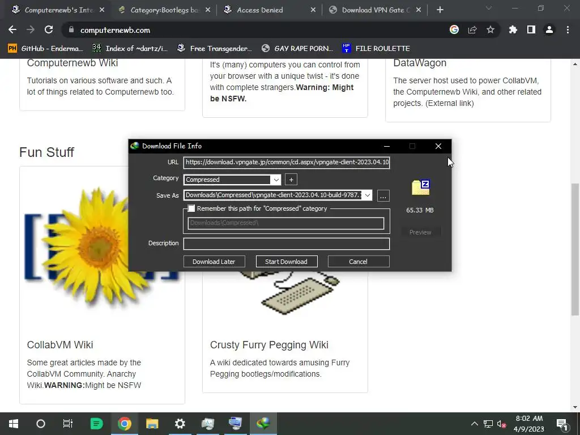Screen dimensions: 580x435
Task: Open the Windows Start menu
Action: coord(14,424)
